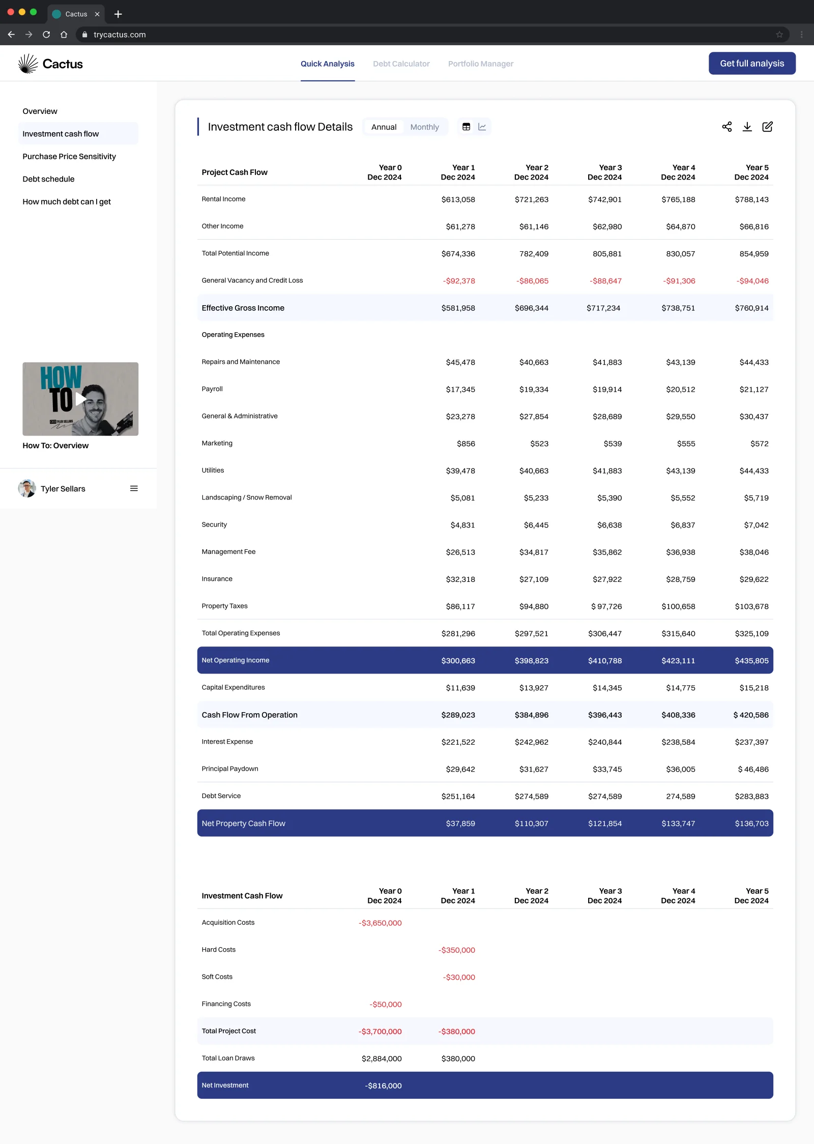Click Debt Service row label
Viewport: 814px width, 1144px height.
[x=221, y=796]
